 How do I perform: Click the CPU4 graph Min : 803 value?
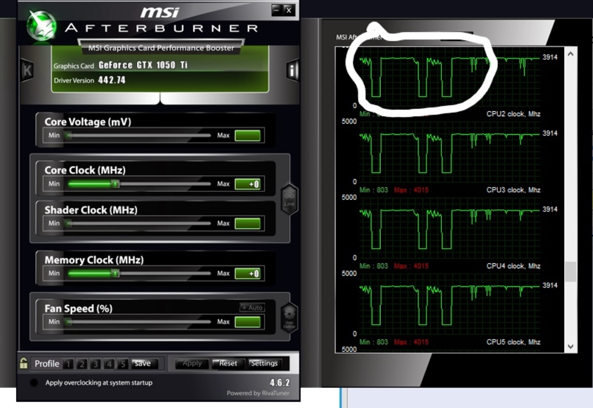[374, 266]
